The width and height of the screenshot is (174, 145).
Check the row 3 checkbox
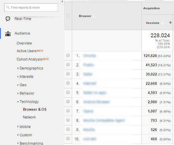point(68,74)
